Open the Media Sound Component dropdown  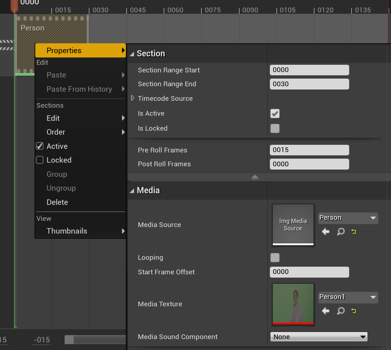319,337
